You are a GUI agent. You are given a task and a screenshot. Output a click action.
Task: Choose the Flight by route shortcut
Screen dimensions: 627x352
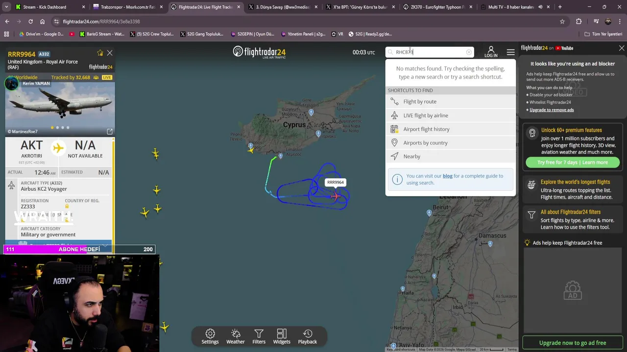point(451,102)
